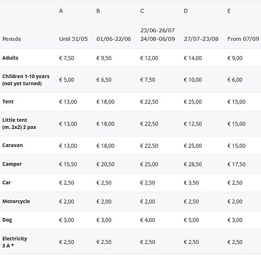The image size is (261, 256).
Task: Click the Tent price € 22,50
Action: (149, 102)
